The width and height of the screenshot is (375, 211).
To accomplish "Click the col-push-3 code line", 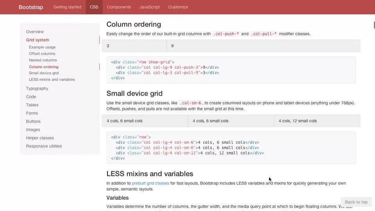I will [168, 68].
